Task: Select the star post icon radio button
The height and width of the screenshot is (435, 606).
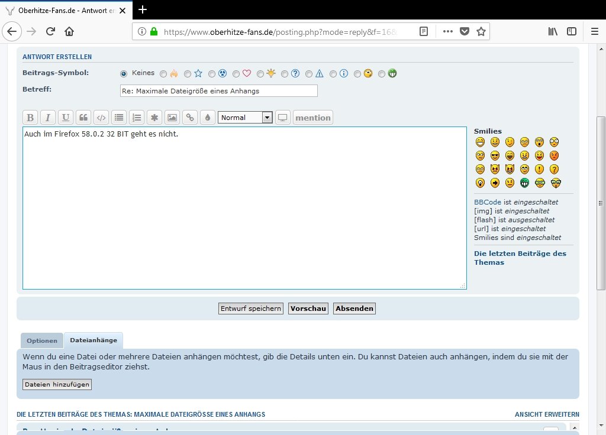Action: (x=188, y=74)
